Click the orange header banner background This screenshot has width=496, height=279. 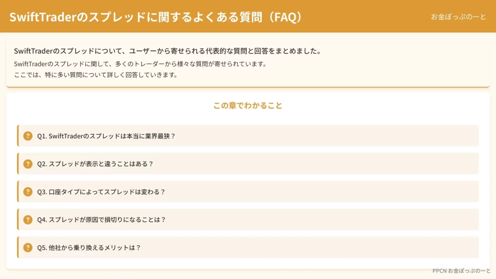[x=364, y=16]
